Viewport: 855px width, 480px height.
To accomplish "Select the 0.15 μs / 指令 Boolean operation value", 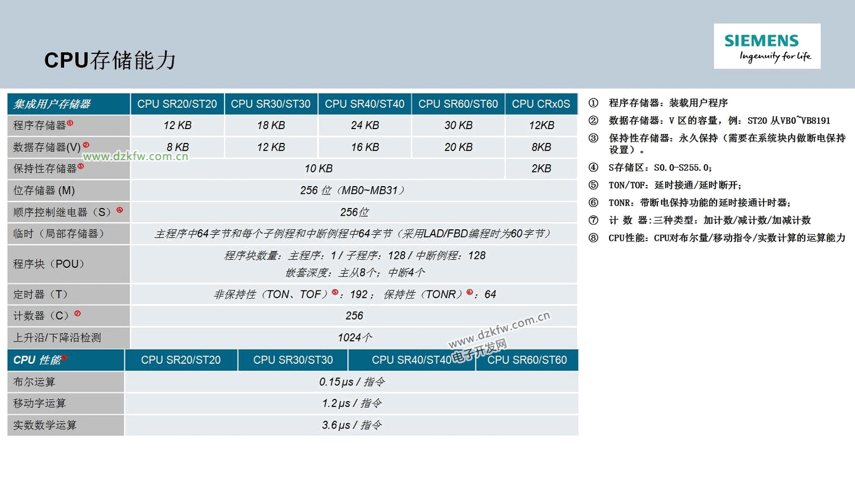I will point(351,382).
